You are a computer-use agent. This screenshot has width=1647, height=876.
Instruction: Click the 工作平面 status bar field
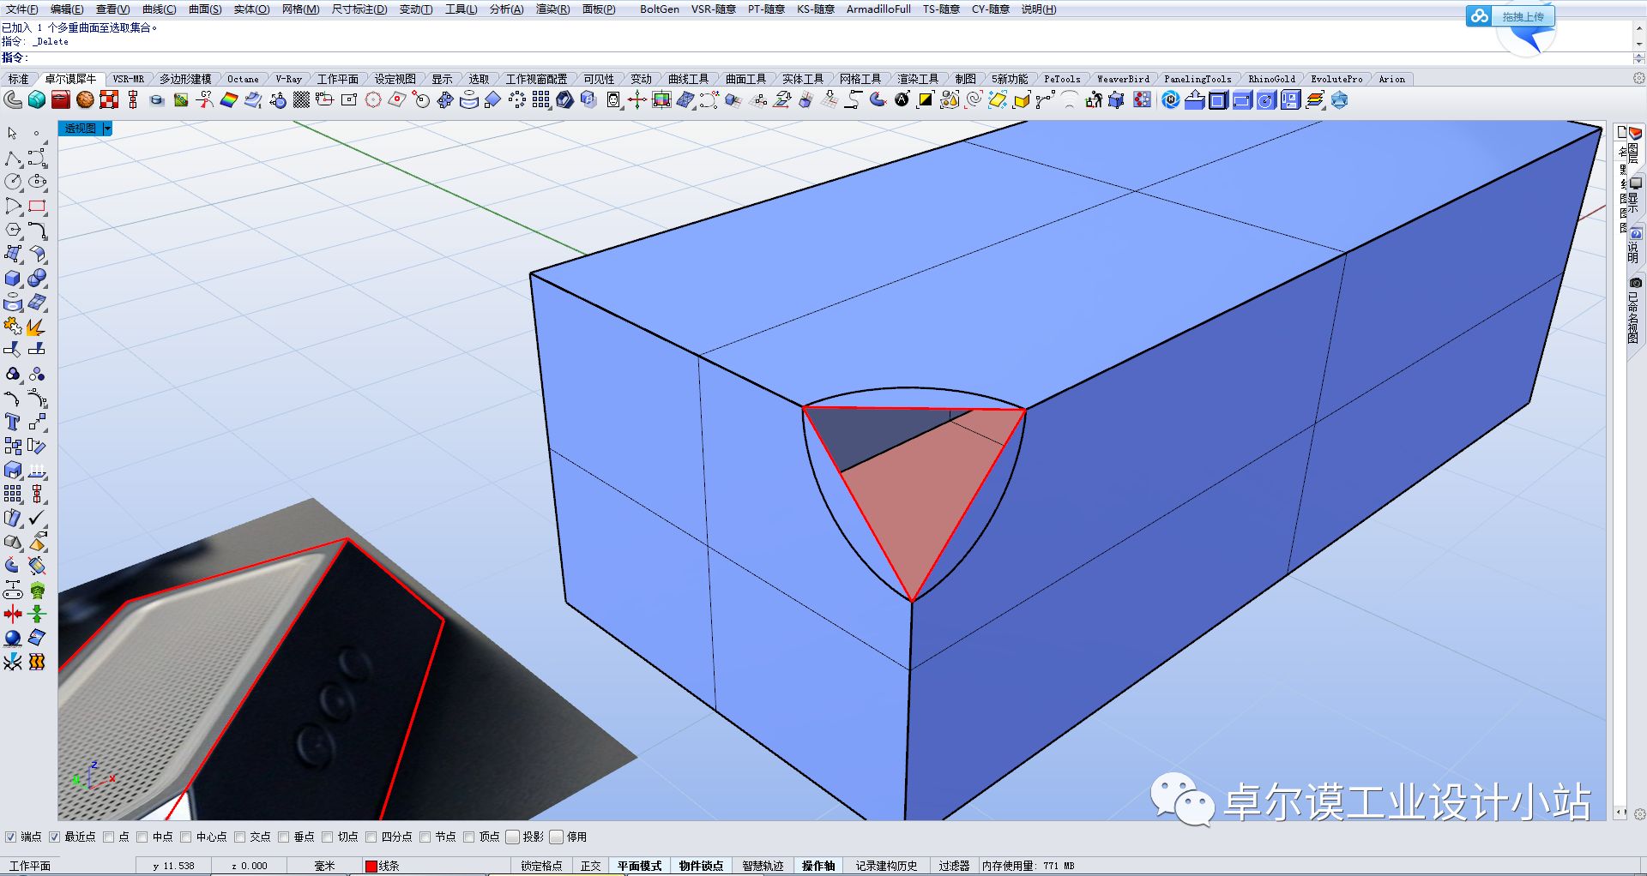point(69,867)
